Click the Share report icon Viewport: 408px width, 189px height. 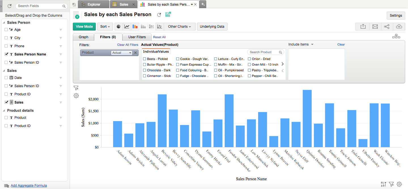387,26
